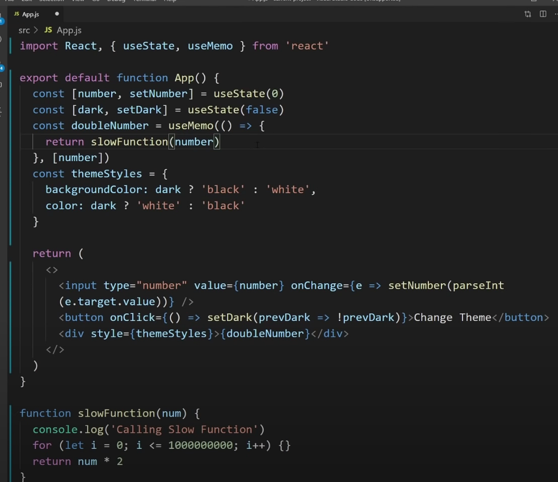Click the opening fragment tag '<>'
The height and width of the screenshot is (482, 558).
[x=52, y=270]
